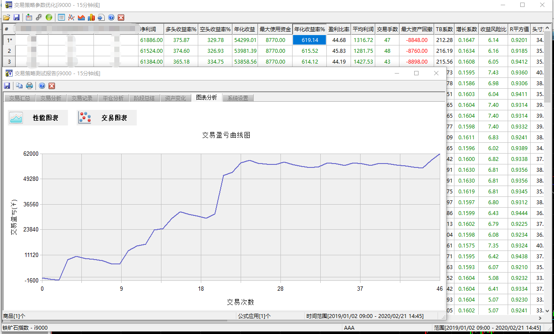554x334 pixels.
Task: Go to the 系统设置 tab
Action: pos(238,98)
